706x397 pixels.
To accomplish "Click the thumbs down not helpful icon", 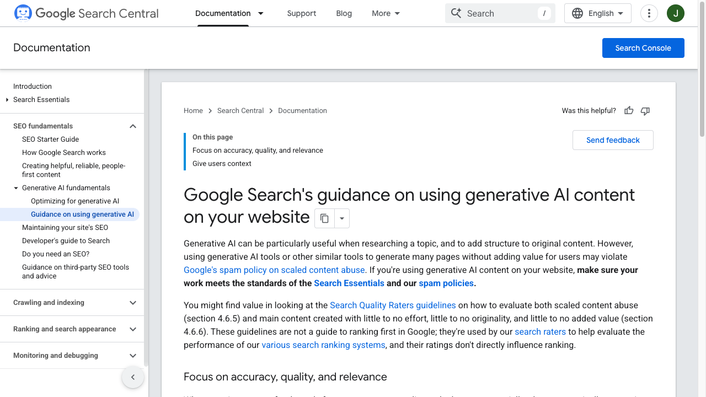I will coord(645,111).
